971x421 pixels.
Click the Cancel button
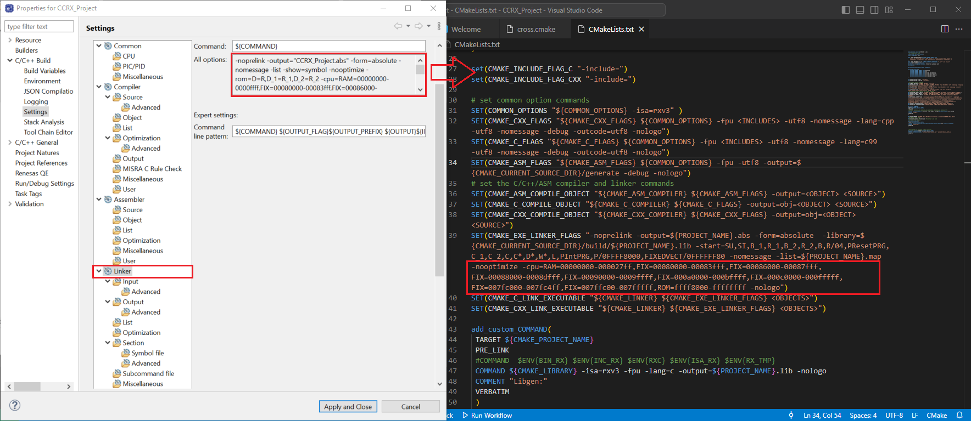(x=411, y=406)
